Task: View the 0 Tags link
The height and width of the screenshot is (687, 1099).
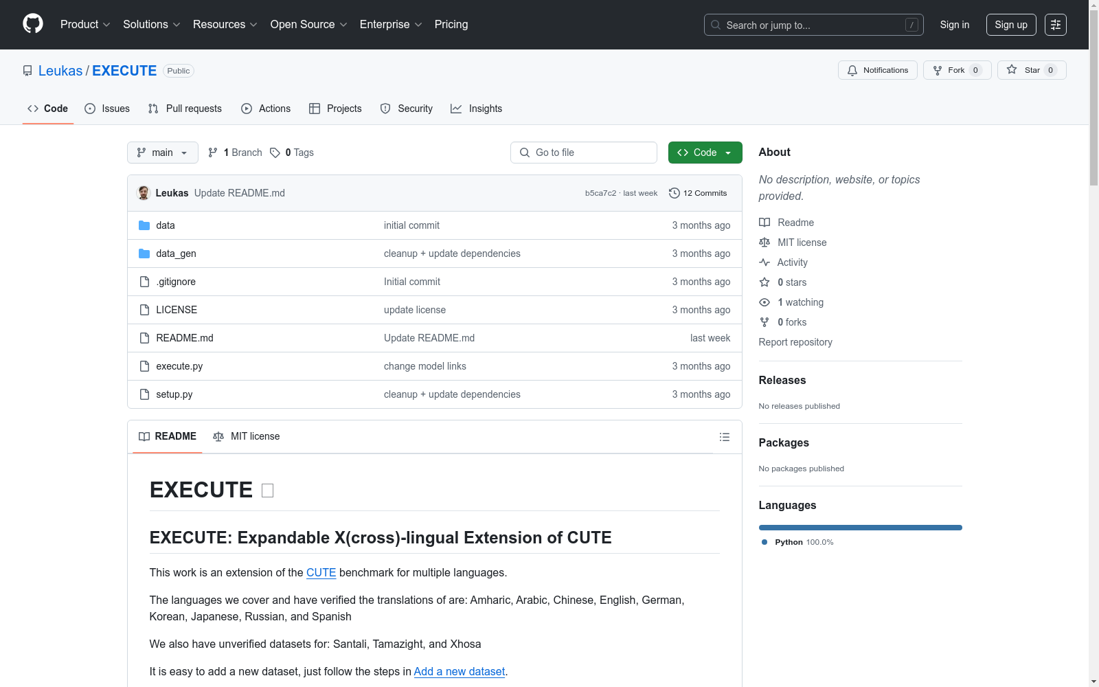Action: 292,153
